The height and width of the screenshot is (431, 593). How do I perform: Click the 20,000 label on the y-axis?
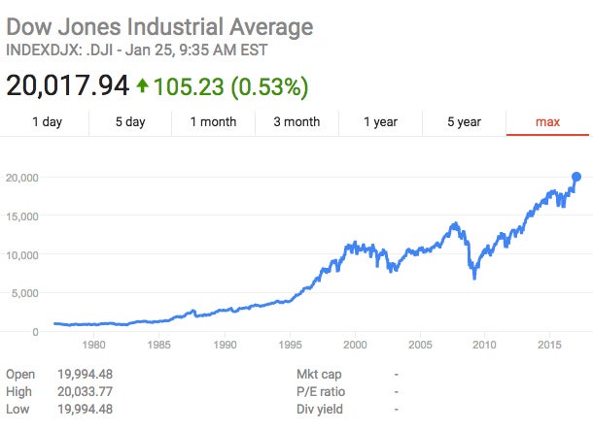(x=21, y=178)
